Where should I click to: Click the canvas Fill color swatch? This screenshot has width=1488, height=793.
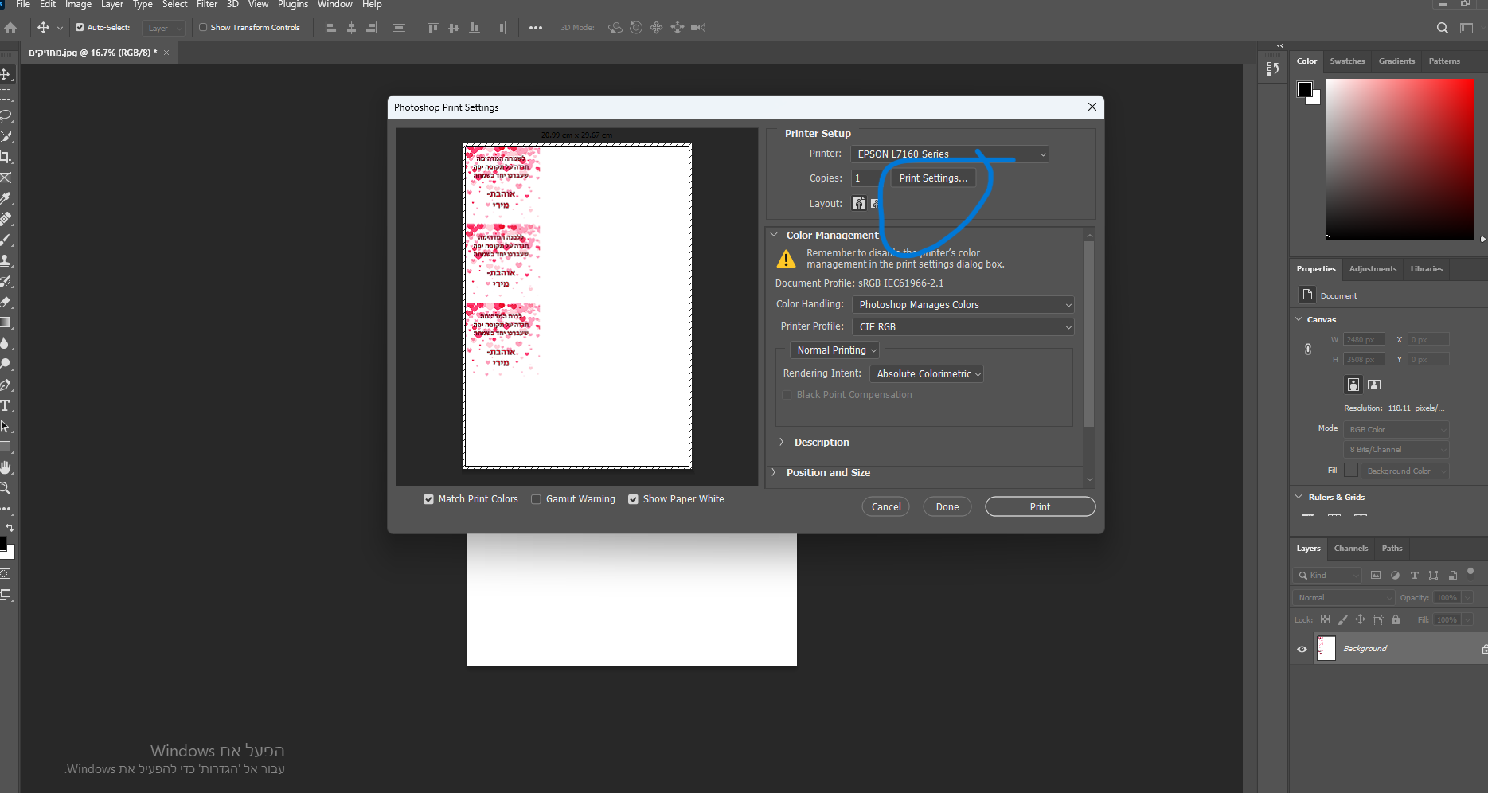click(x=1351, y=471)
